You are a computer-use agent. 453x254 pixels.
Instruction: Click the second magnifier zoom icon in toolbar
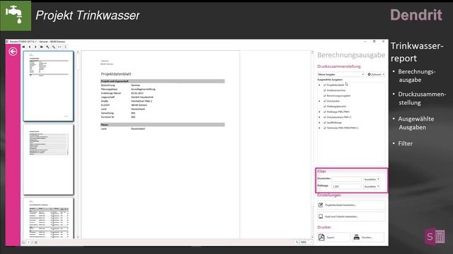pos(54,47)
